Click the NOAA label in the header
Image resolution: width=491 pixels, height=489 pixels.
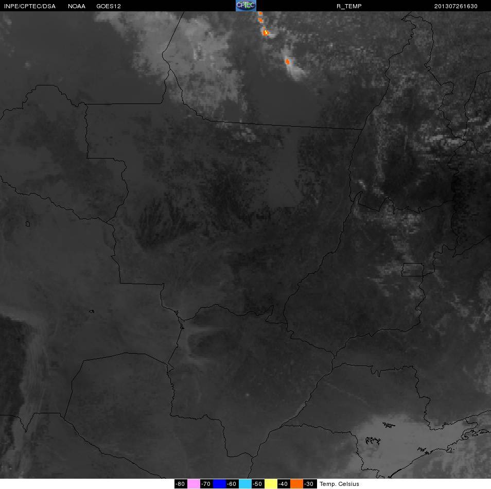tap(77, 6)
